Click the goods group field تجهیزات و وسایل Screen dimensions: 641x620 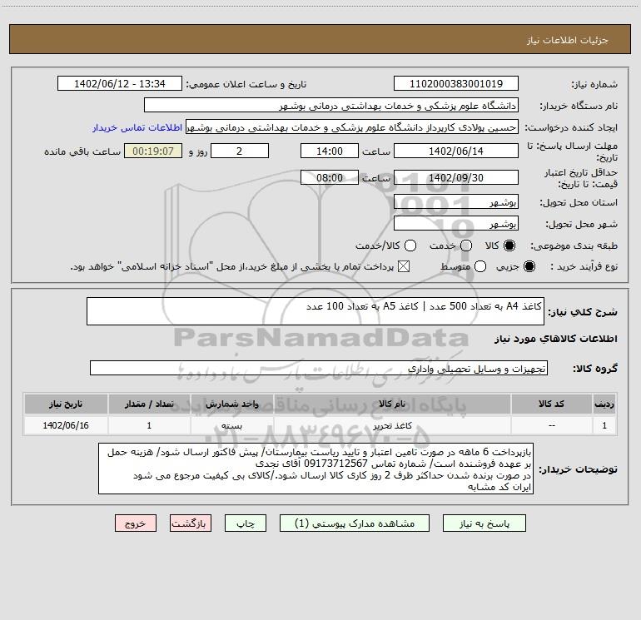coord(319,368)
